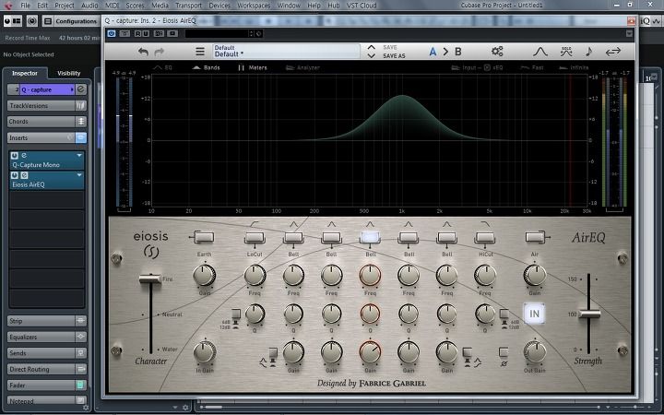Click the Earth Gain knob
Image resolution: width=664 pixels, height=415 pixels.
coord(204,275)
